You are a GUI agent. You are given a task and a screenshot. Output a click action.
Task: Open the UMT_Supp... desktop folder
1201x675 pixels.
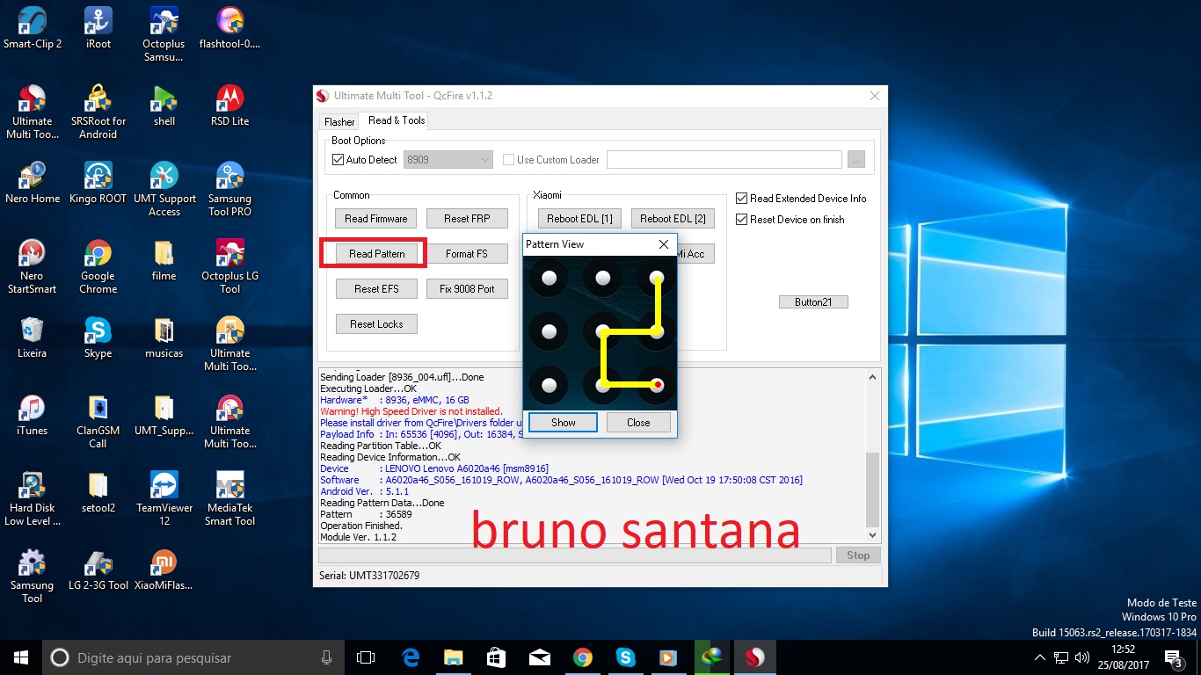pyautogui.click(x=164, y=415)
